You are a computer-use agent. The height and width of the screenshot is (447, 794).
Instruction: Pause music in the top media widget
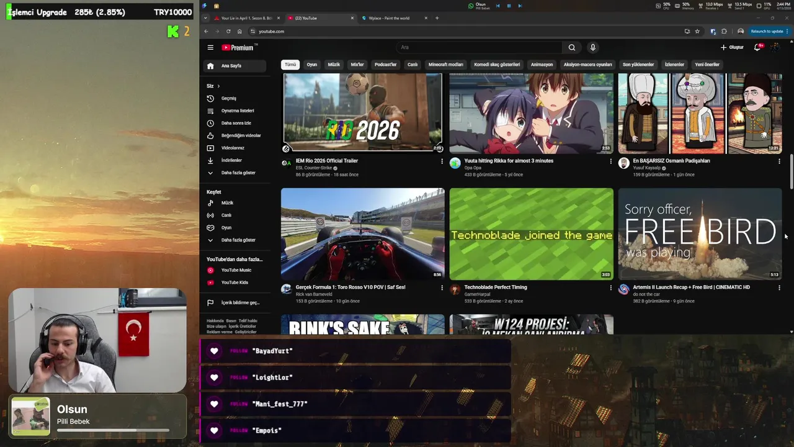pos(509,6)
